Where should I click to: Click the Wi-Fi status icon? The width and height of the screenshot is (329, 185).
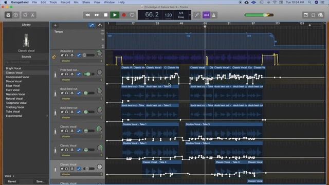click(275, 2)
